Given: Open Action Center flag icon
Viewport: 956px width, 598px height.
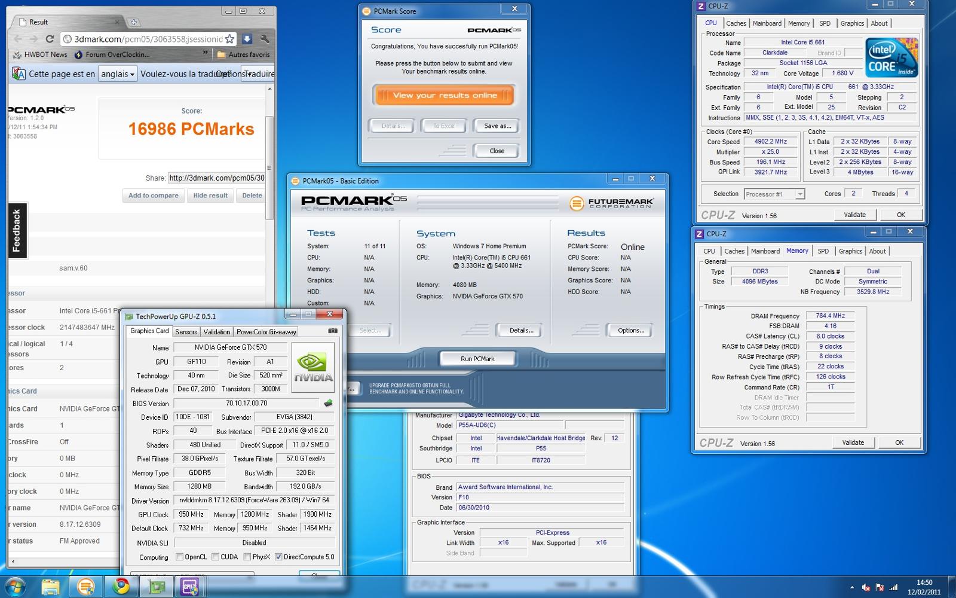Looking at the screenshot, I should tap(880, 587).
